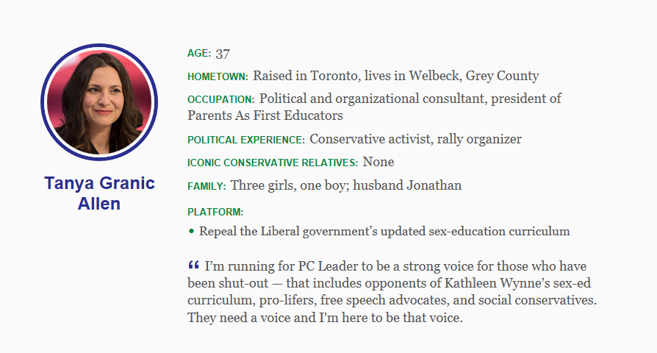The image size is (657, 353).
Task: Select the HOMETOWN label
Action: click(x=218, y=76)
